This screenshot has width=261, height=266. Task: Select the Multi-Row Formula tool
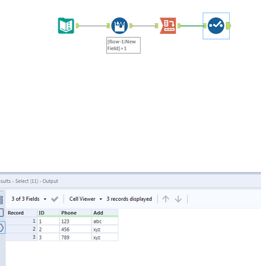tap(120, 26)
